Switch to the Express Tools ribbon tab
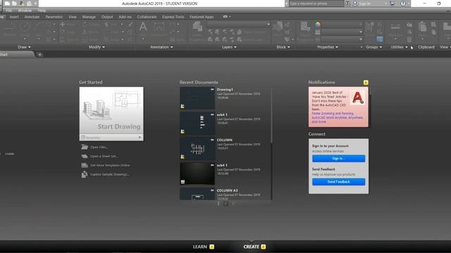 pos(173,17)
